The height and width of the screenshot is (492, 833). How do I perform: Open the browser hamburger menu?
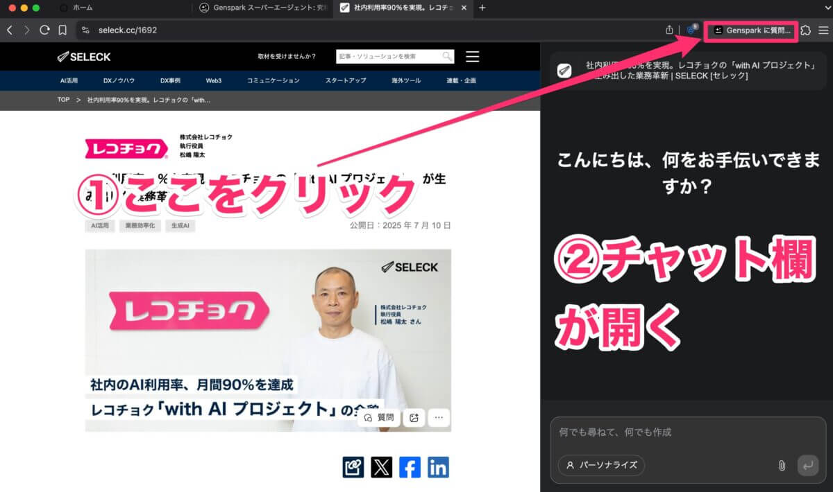823,30
